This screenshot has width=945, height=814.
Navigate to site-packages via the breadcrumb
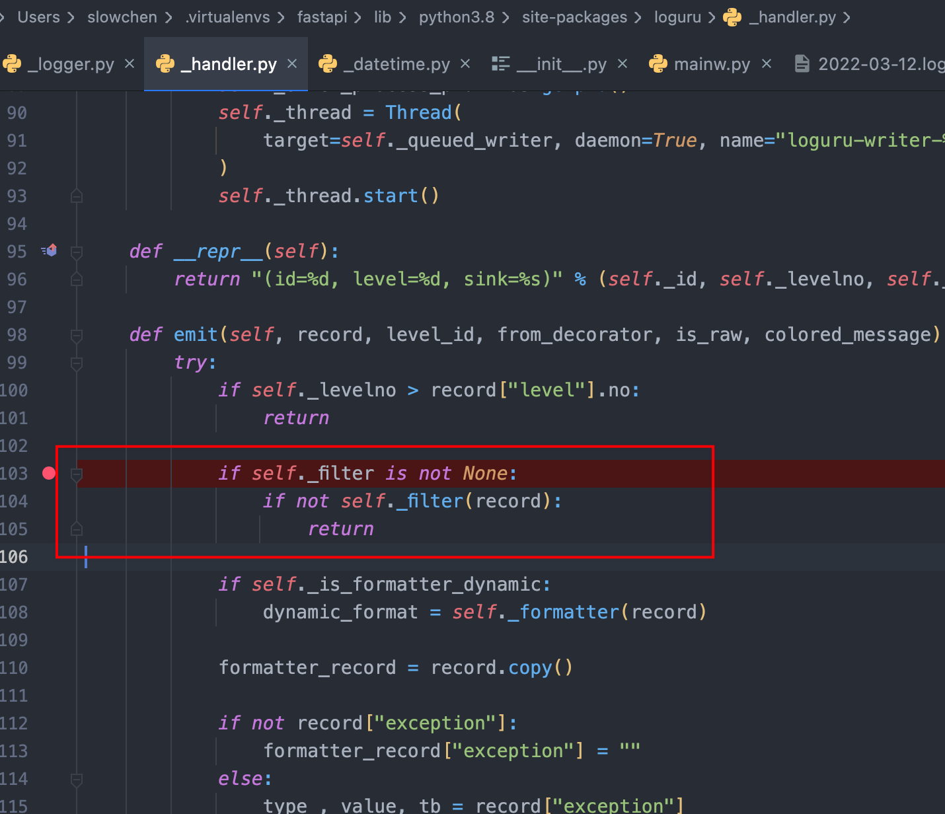(x=574, y=17)
